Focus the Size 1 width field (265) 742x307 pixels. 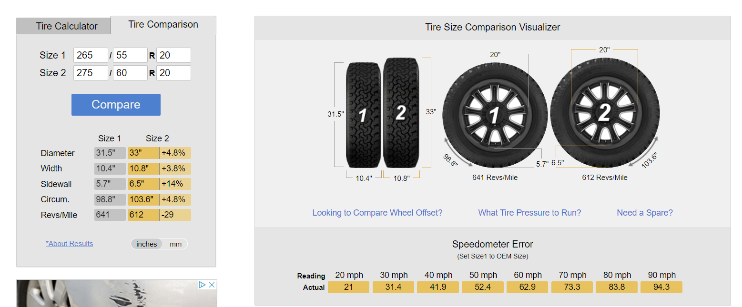tap(91, 55)
